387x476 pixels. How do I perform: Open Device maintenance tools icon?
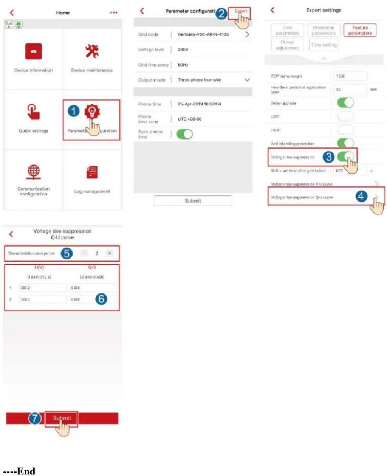(x=92, y=51)
